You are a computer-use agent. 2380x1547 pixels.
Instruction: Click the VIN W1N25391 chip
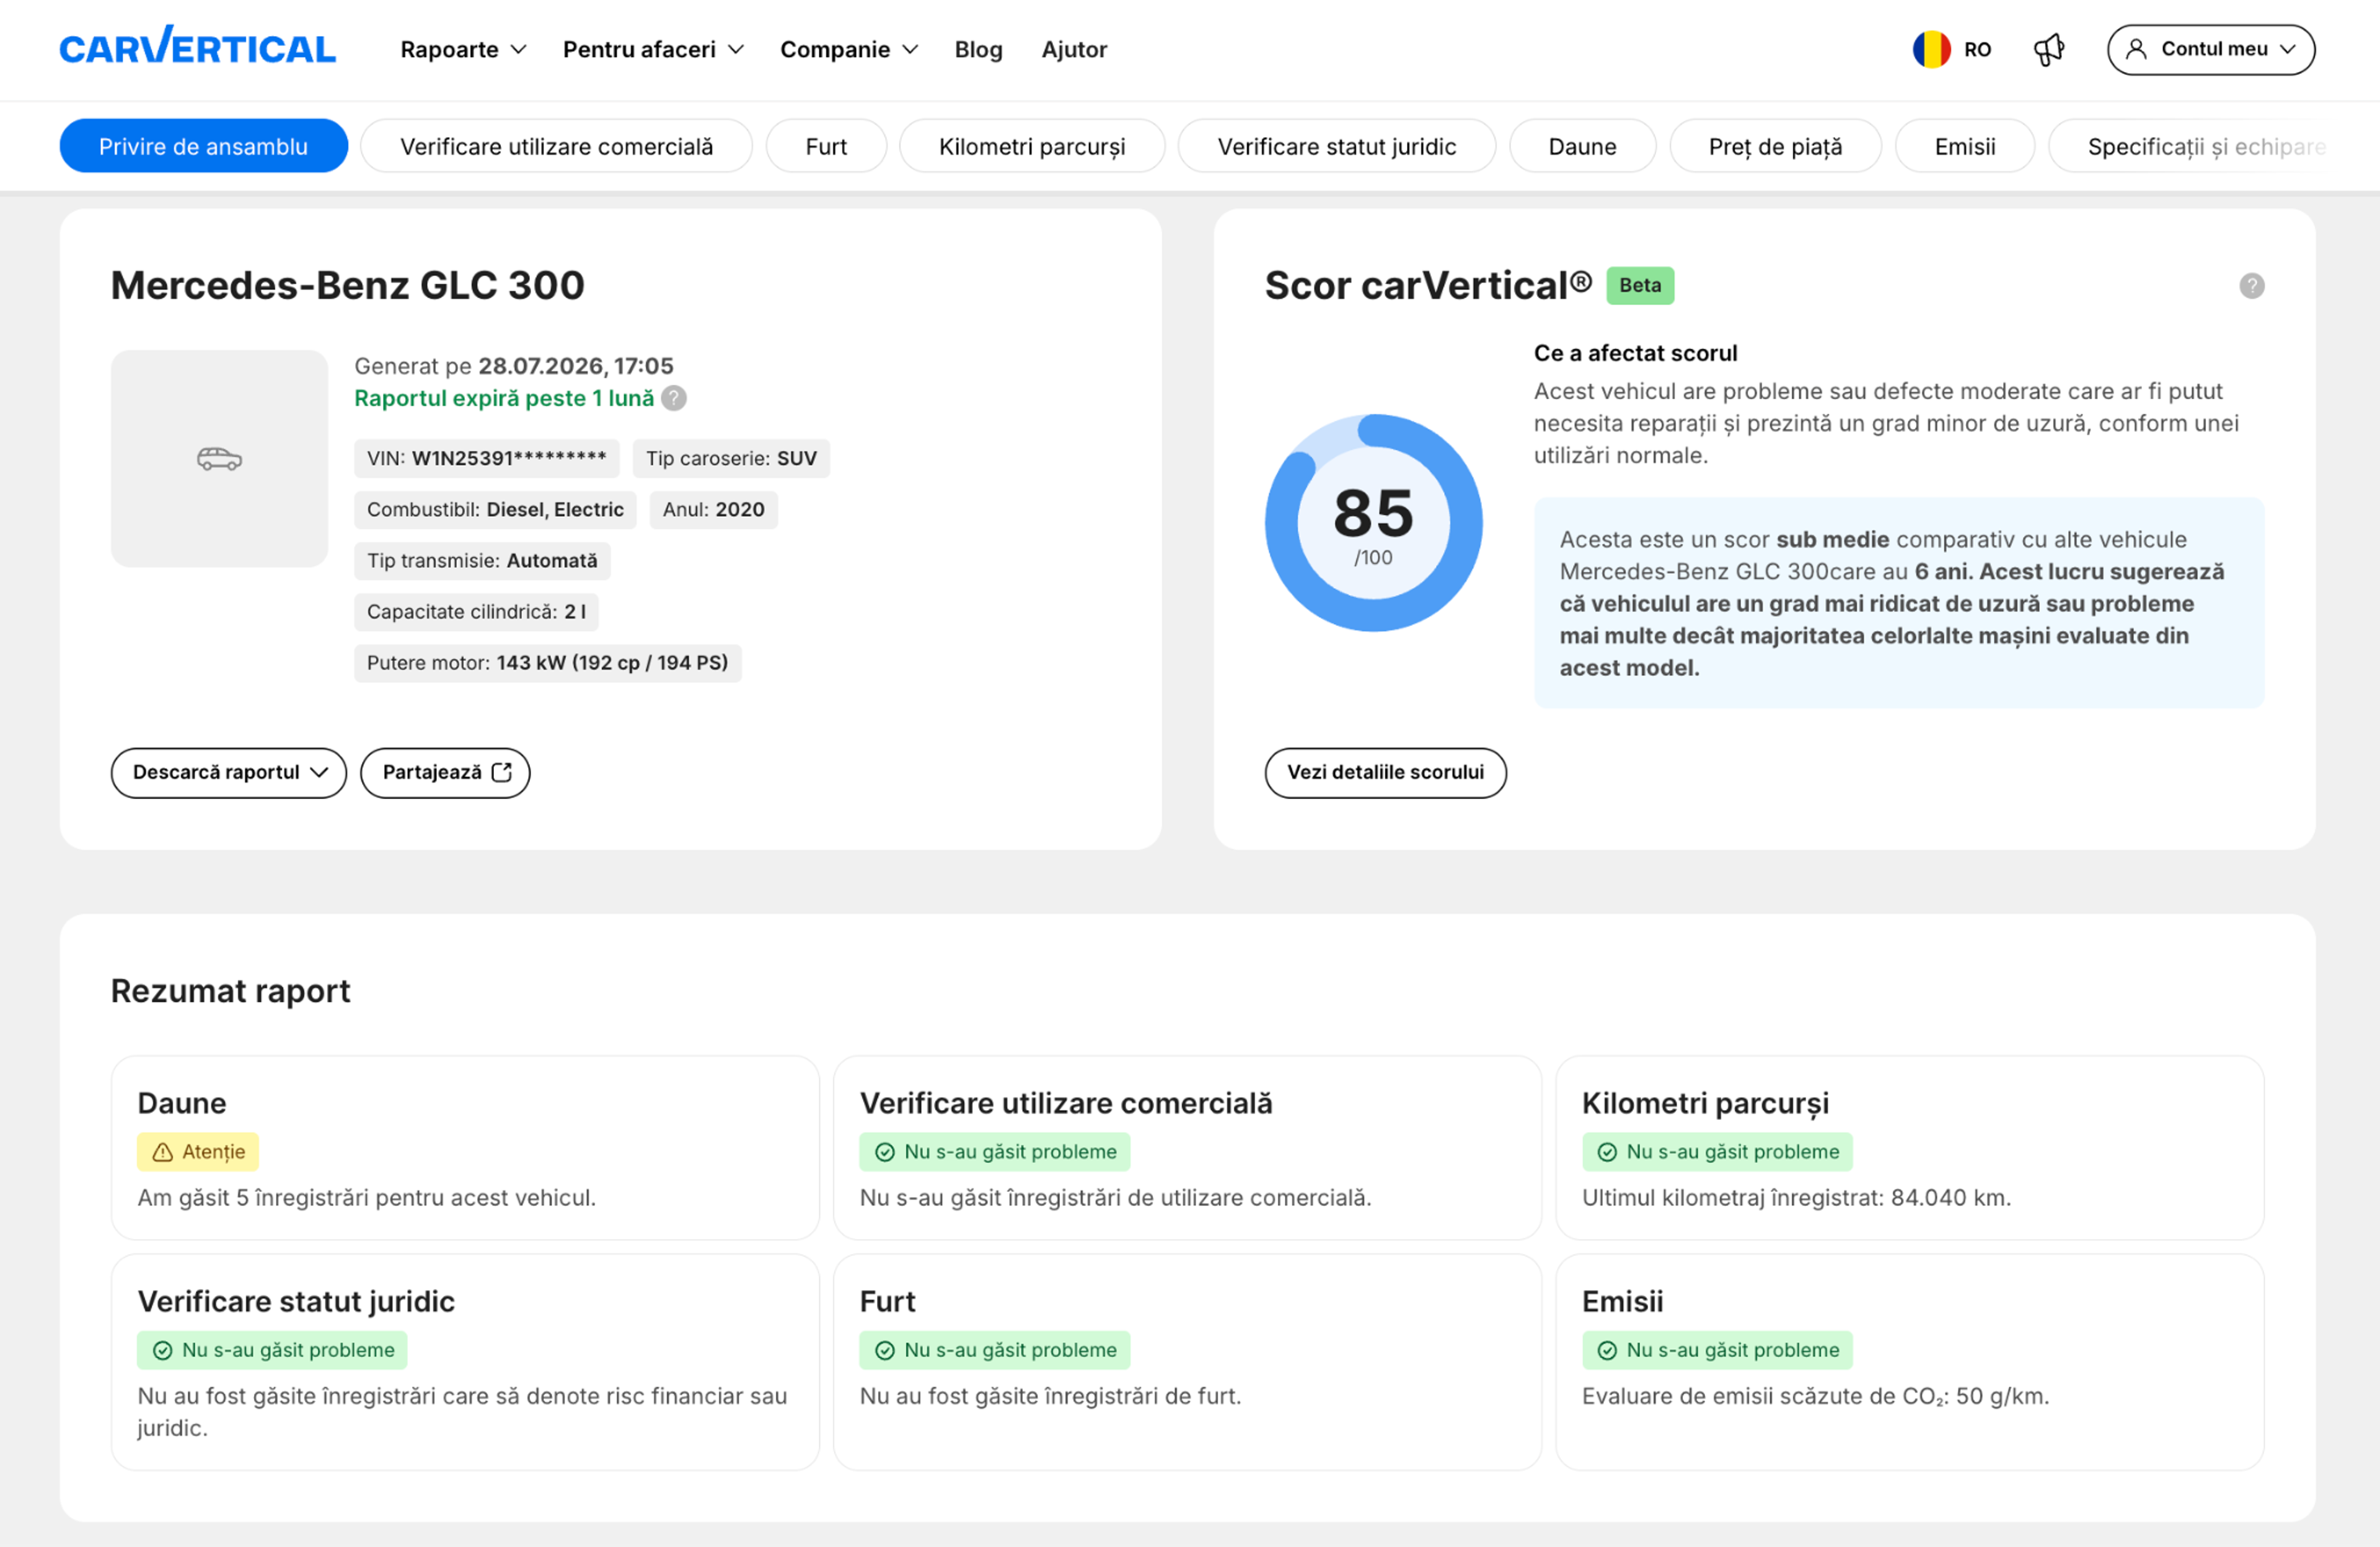pos(486,458)
